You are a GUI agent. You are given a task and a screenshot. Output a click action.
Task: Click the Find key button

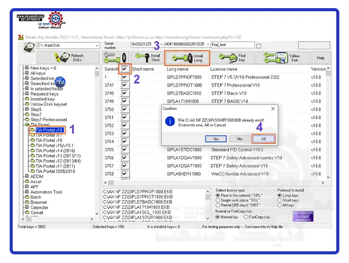click(x=232, y=58)
